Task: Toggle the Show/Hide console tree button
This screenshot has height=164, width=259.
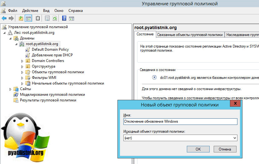Action: pos(28,18)
